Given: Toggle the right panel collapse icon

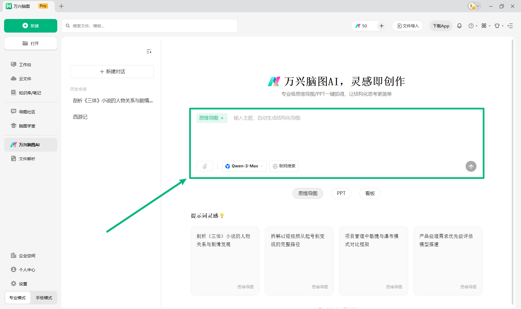Looking at the screenshot, I should point(510,26).
